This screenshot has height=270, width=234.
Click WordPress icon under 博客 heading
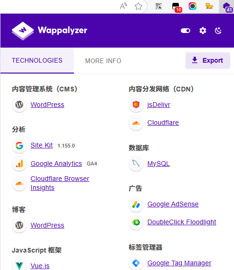coord(19,225)
